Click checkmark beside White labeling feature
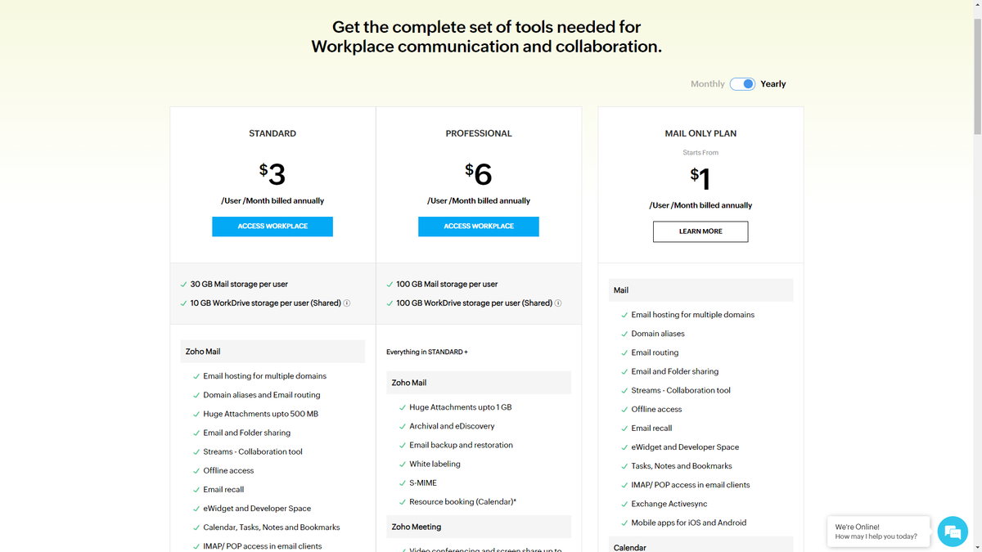 click(402, 464)
